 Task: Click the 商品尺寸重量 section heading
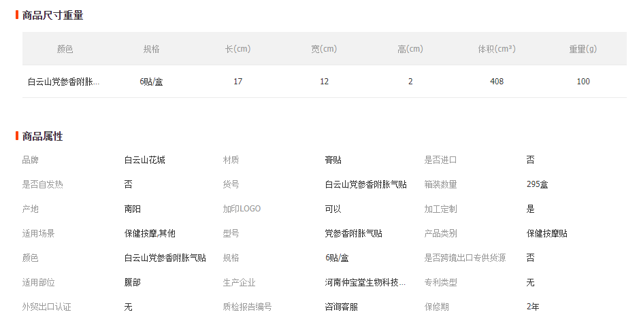coord(52,15)
